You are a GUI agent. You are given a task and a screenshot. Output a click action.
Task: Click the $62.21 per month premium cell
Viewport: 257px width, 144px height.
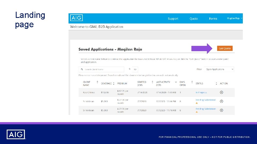(x=123, y=93)
